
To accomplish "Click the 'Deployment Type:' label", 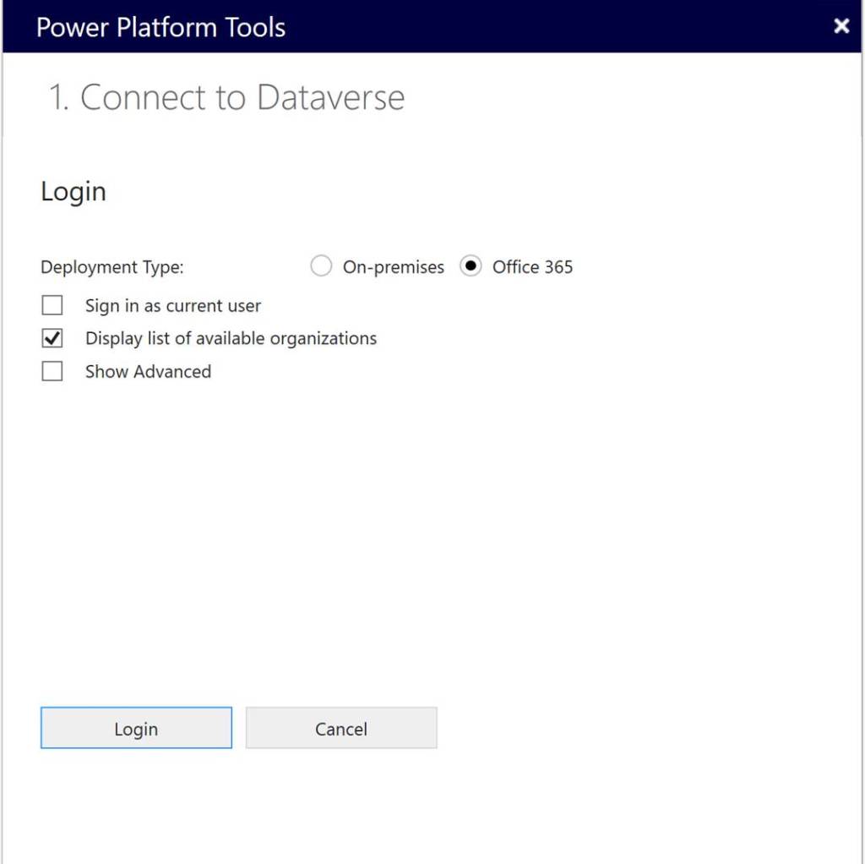I will coord(112,267).
